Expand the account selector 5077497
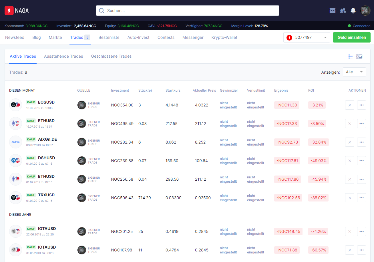The image size is (374, 262). 307,37
